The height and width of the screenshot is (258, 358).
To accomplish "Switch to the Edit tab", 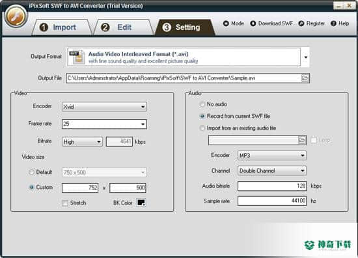I will tap(123, 27).
